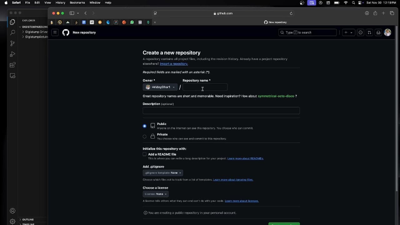Open GitHub issues icon in header
400x225 pixels.
[x=361, y=32]
